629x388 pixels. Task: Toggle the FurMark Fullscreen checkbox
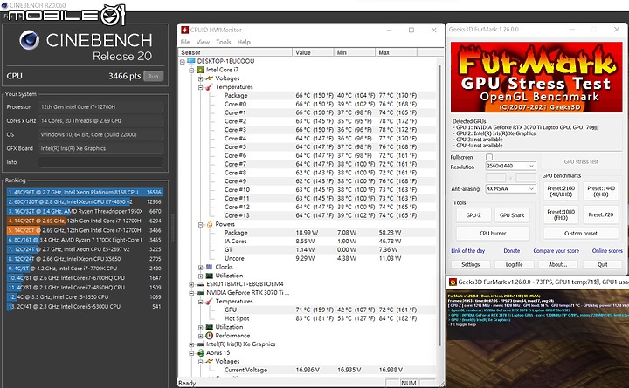tap(489, 157)
